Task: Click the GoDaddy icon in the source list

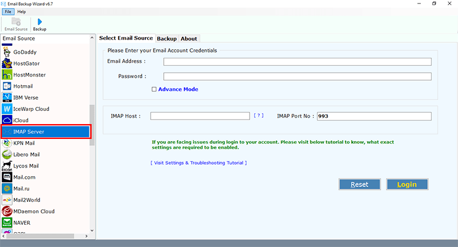Action: 7,52
